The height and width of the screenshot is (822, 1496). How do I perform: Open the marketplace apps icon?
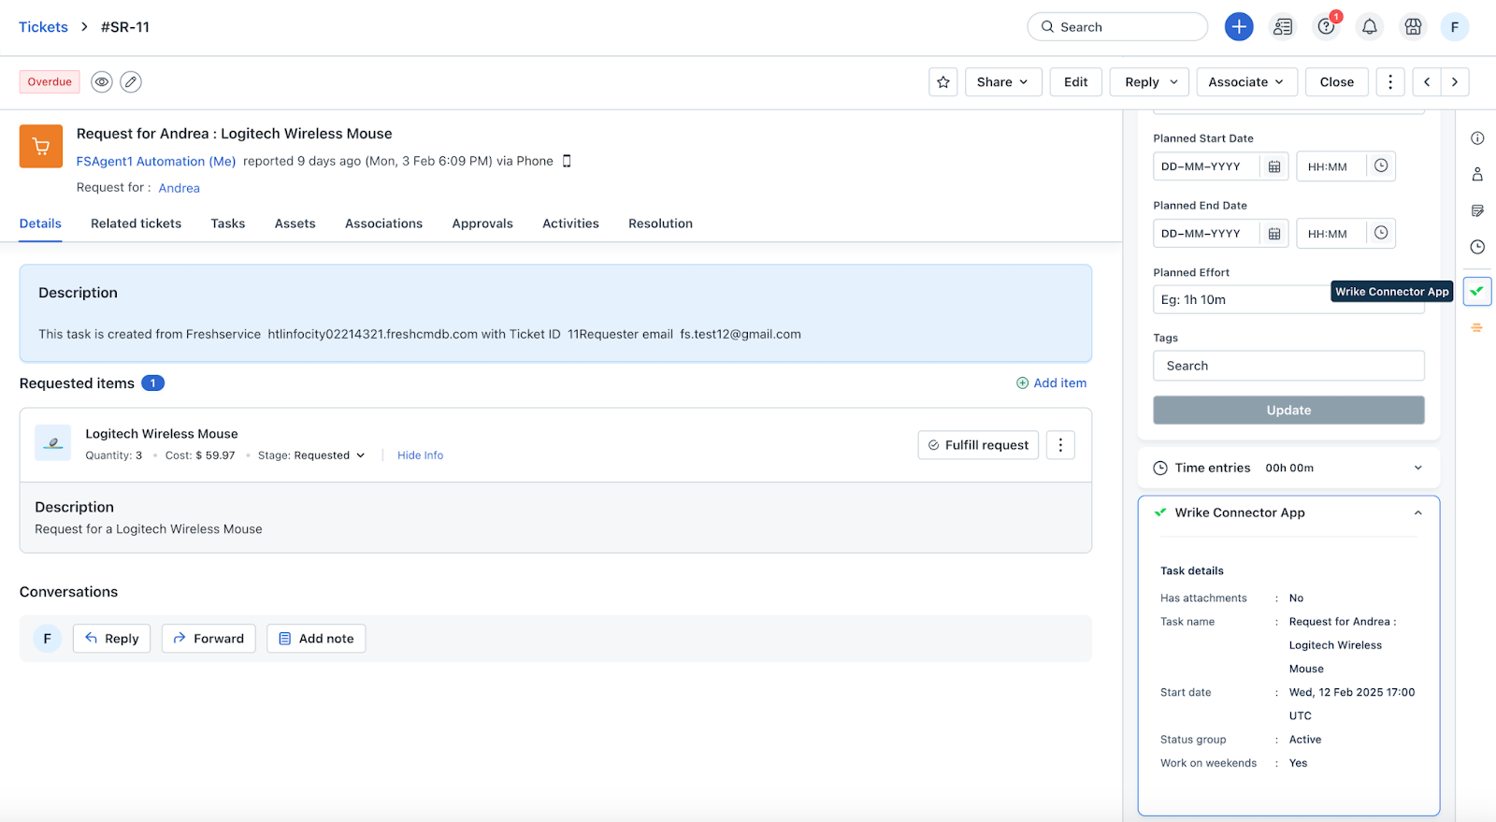point(1413,27)
